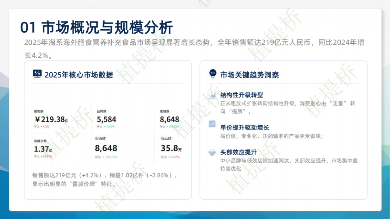390x219 pixels.
Task: Open the 头部效应提升 trend heading
Action: click(238, 152)
